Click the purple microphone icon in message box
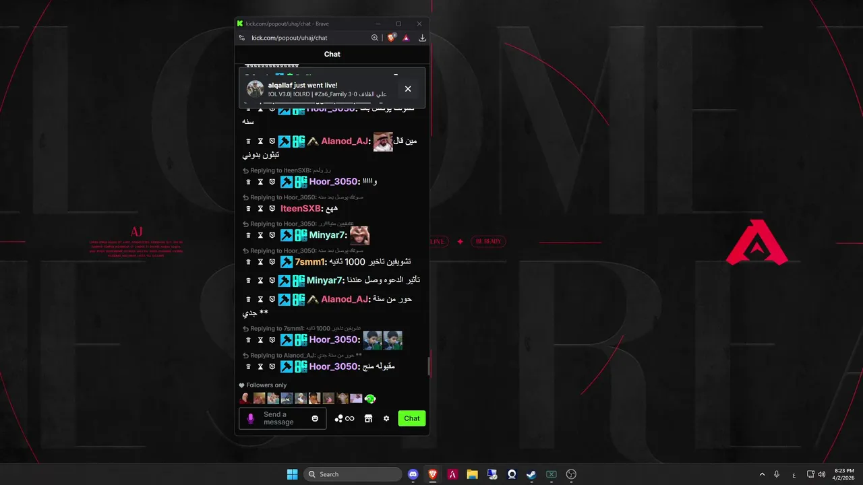Image resolution: width=863 pixels, height=485 pixels. [x=251, y=418]
